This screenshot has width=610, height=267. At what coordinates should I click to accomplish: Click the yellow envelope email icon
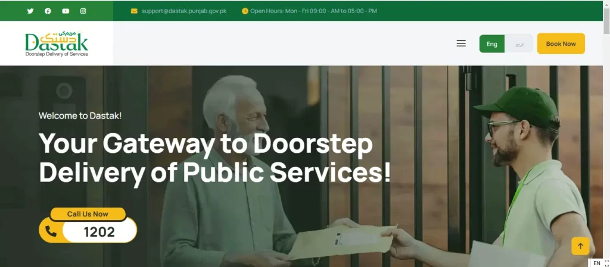point(134,11)
